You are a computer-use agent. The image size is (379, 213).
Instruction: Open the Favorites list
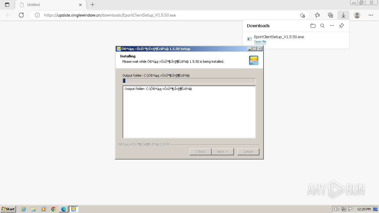tap(317, 15)
